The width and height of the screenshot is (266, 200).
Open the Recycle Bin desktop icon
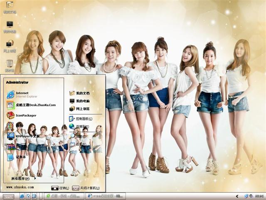pyautogui.click(x=10, y=66)
